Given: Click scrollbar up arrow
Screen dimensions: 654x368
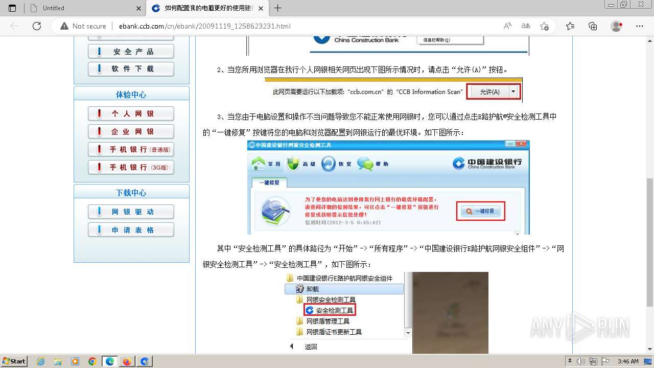Looking at the screenshot, I should 649,40.
